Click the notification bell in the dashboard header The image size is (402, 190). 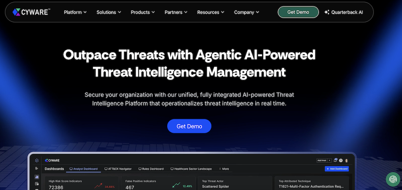pos(335,160)
